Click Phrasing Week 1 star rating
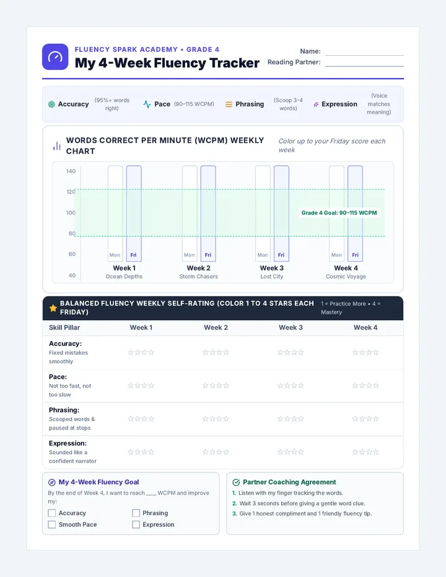 tap(141, 419)
